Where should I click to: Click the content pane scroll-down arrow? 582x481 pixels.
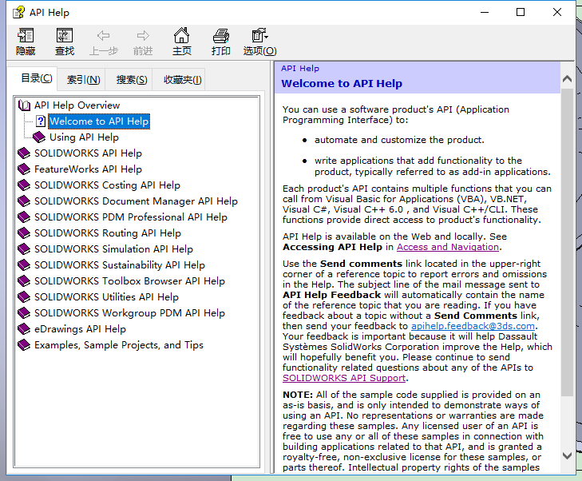(x=568, y=455)
